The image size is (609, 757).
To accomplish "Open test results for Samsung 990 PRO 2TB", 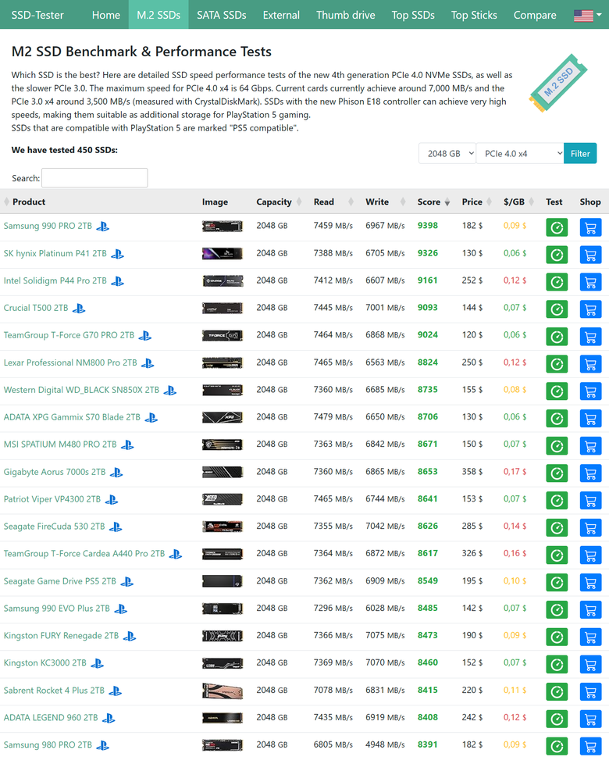I will coord(557,227).
